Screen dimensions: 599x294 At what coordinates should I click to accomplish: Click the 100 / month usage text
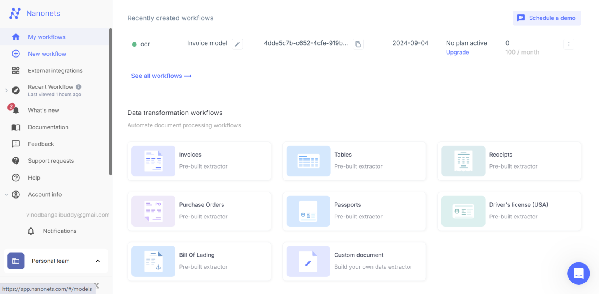click(522, 52)
